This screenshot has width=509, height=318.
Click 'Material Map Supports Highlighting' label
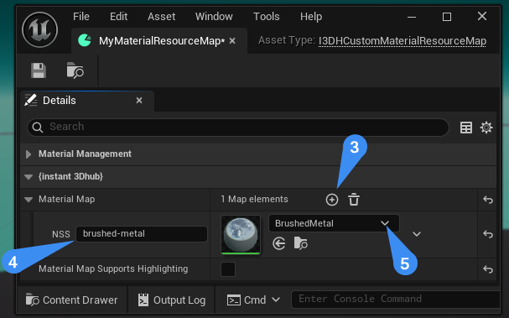pos(113,268)
